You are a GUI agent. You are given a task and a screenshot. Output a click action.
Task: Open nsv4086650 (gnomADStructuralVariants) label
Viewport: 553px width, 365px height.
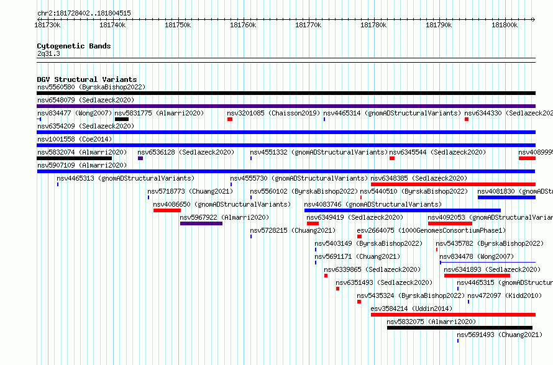click(x=222, y=204)
